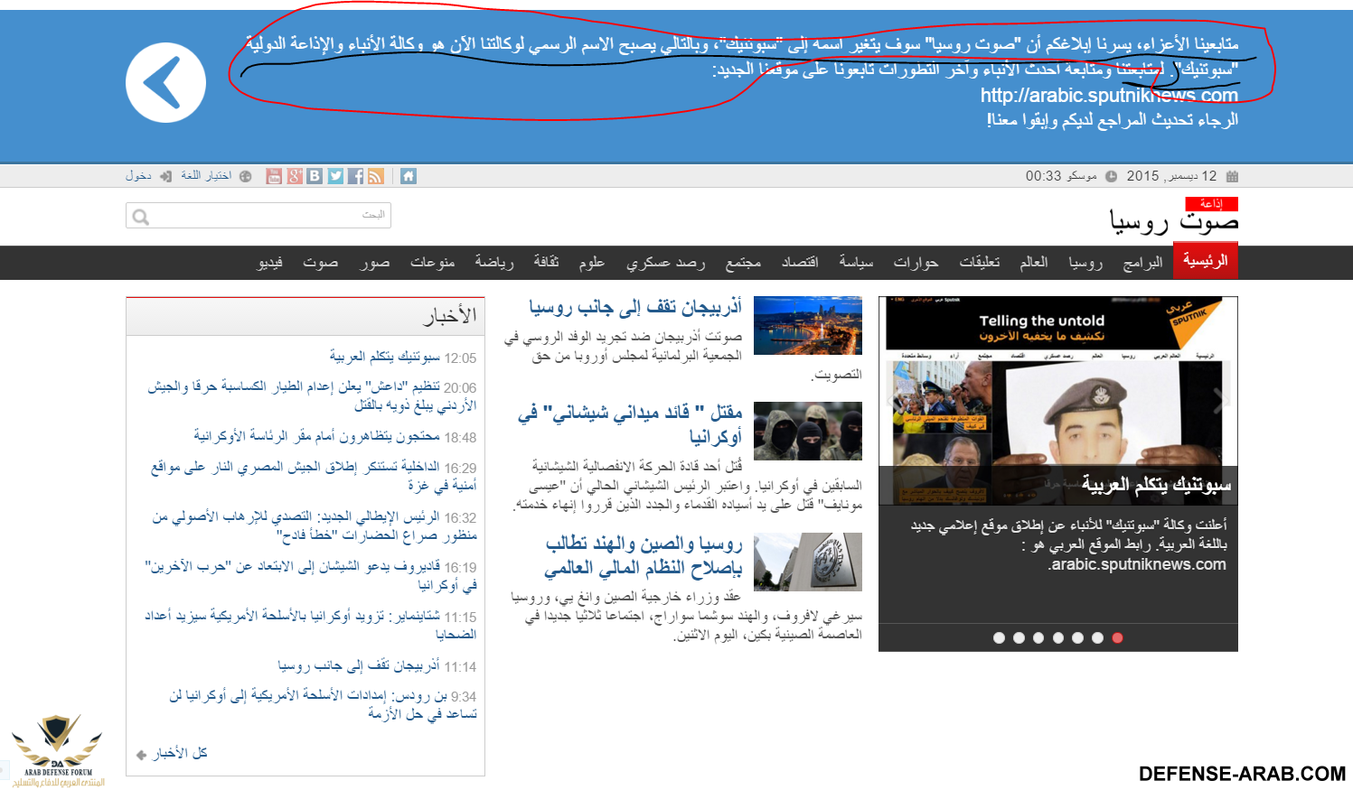Viewport: 1353px width, 790px height.
Task: Open the Azerbaijan city night thumbnail
Action: [808, 325]
